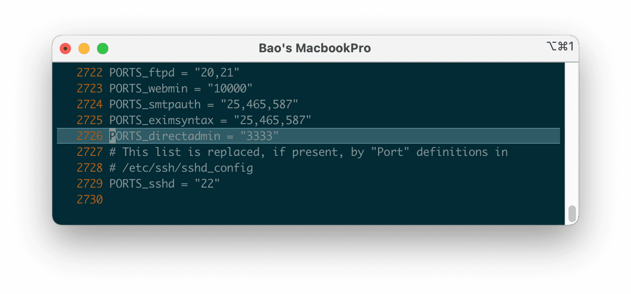Select line number 2730

point(90,199)
